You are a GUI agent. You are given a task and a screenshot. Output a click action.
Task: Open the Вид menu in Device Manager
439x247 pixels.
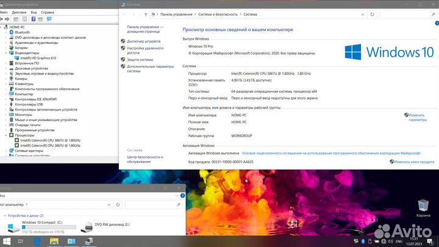click(x=34, y=12)
